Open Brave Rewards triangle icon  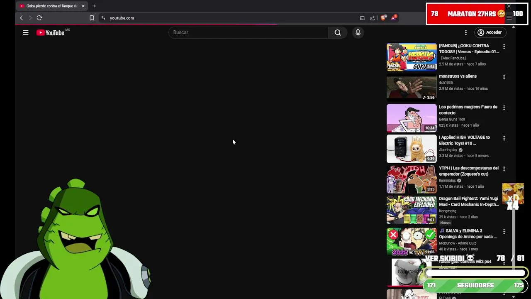(394, 17)
